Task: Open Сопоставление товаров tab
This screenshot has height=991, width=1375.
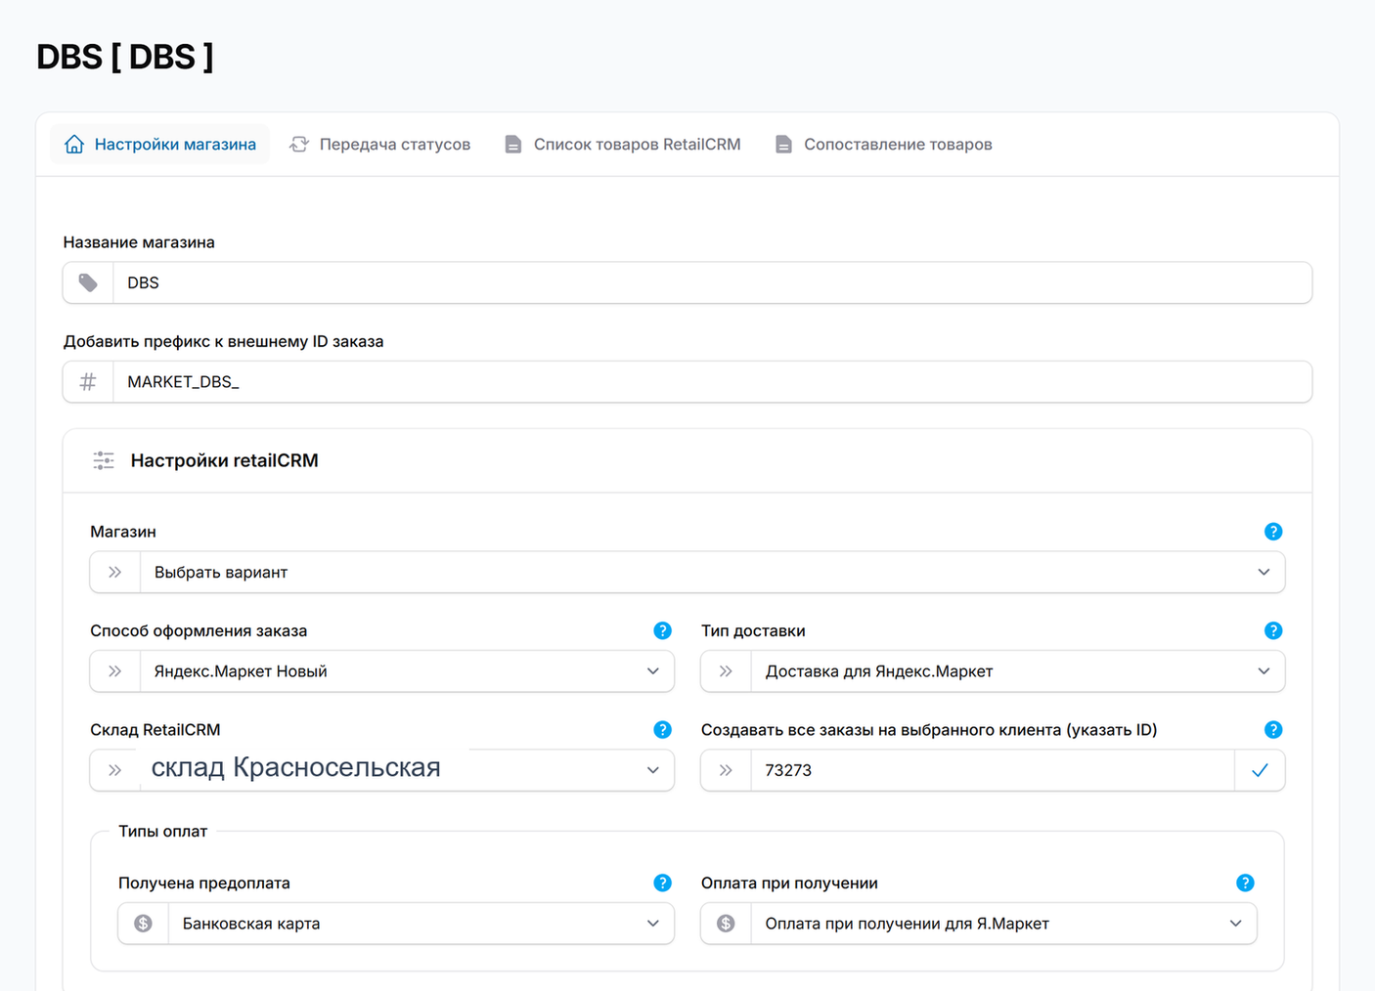Action: (x=884, y=145)
